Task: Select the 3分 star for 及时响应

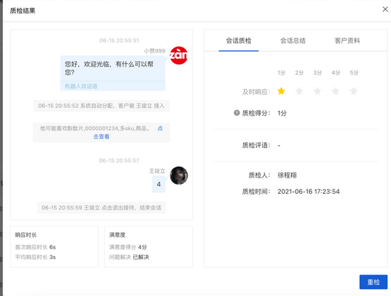Action: pos(317,91)
